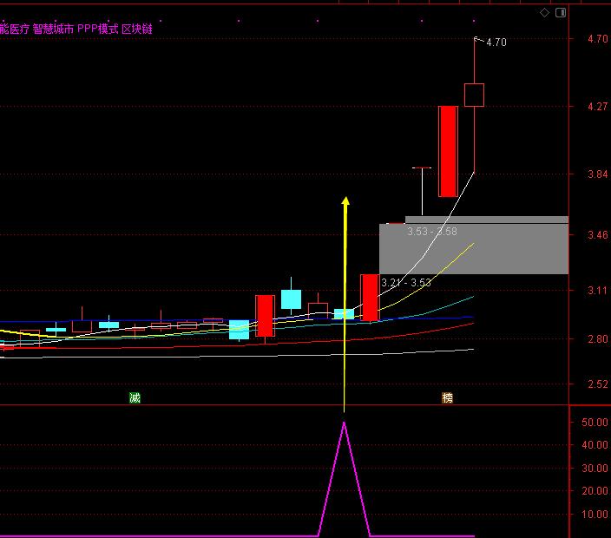This screenshot has height=538, width=611.
Task: Select the hollow candle below the 4.70 high
Action: (x=474, y=95)
